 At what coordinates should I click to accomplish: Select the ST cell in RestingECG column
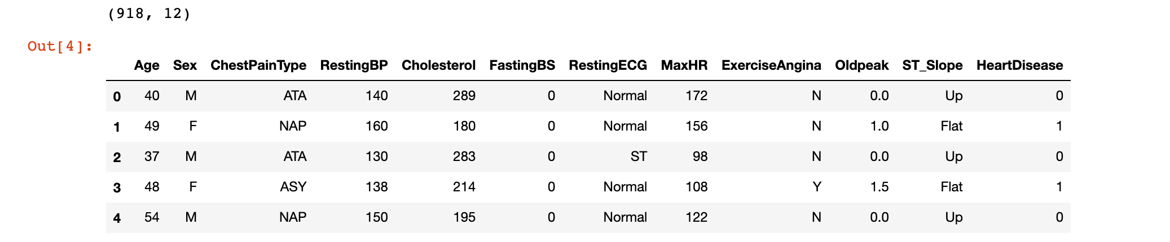coord(639,156)
